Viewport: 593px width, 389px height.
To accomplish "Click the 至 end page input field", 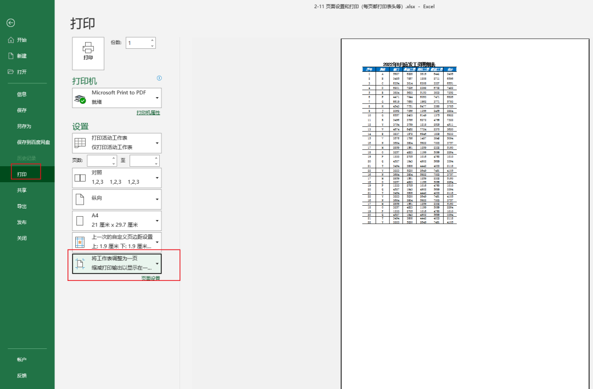I will point(142,161).
